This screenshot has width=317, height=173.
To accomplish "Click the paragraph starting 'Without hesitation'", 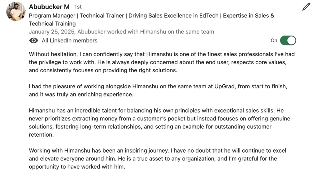I will (x=162, y=62).
